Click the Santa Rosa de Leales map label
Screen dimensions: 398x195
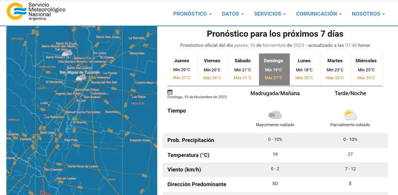[x=83, y=166]
